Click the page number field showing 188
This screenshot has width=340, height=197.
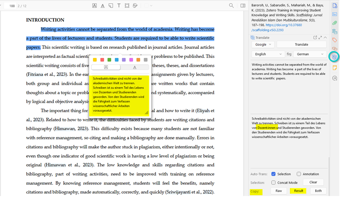tap(10, 6)
